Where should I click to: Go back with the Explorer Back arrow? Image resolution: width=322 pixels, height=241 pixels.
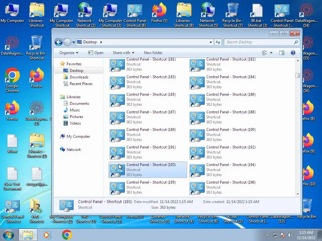point(58,42)
